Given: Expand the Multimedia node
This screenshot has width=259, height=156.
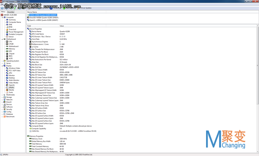Looking at the screenshot, I should coord(2,95).
